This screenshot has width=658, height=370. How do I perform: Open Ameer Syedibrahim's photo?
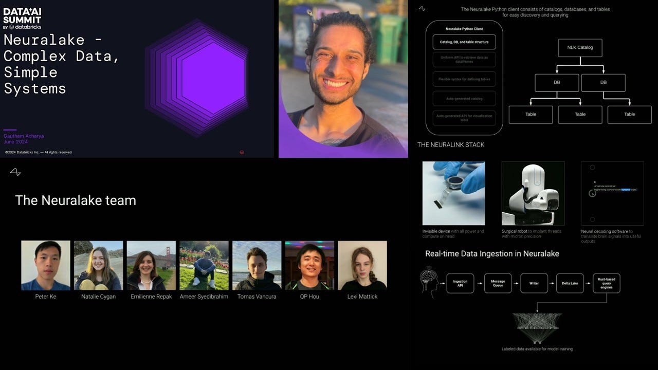coord(204,265)
